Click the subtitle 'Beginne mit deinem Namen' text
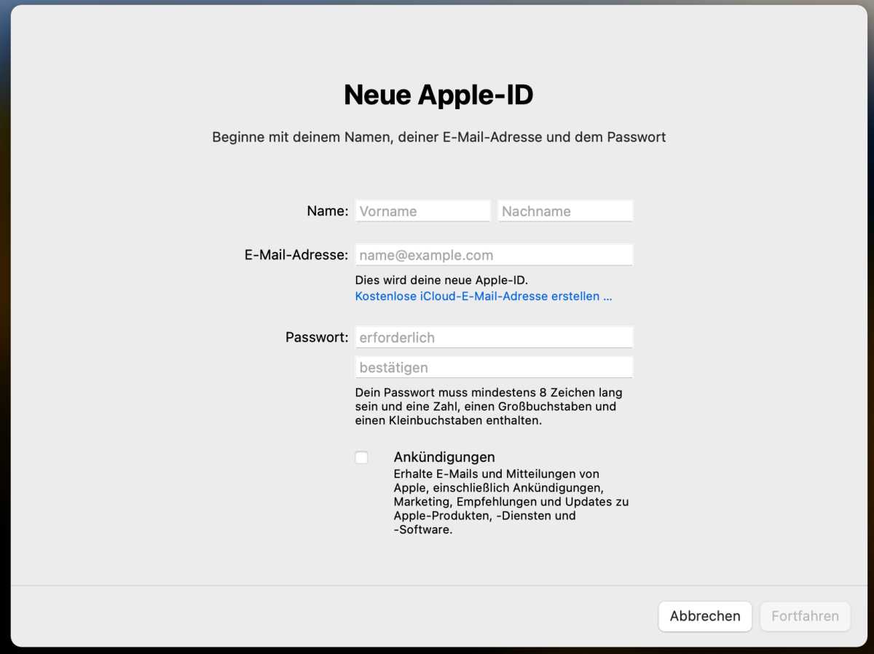The image size is (874, 654). click(439, 137)
